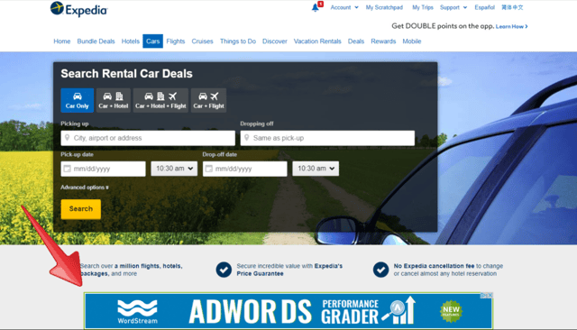Open the Things to Do menu item
Viewport: 577px width, 330px height.
238,41
